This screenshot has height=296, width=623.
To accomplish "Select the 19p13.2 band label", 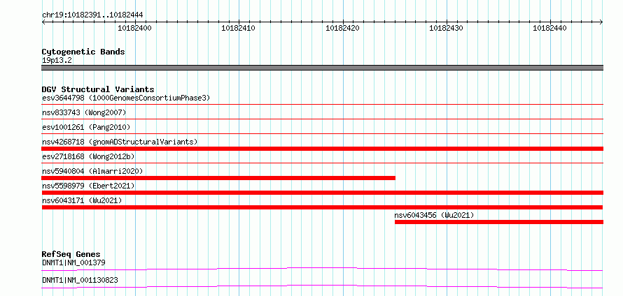I will point(57,61).
